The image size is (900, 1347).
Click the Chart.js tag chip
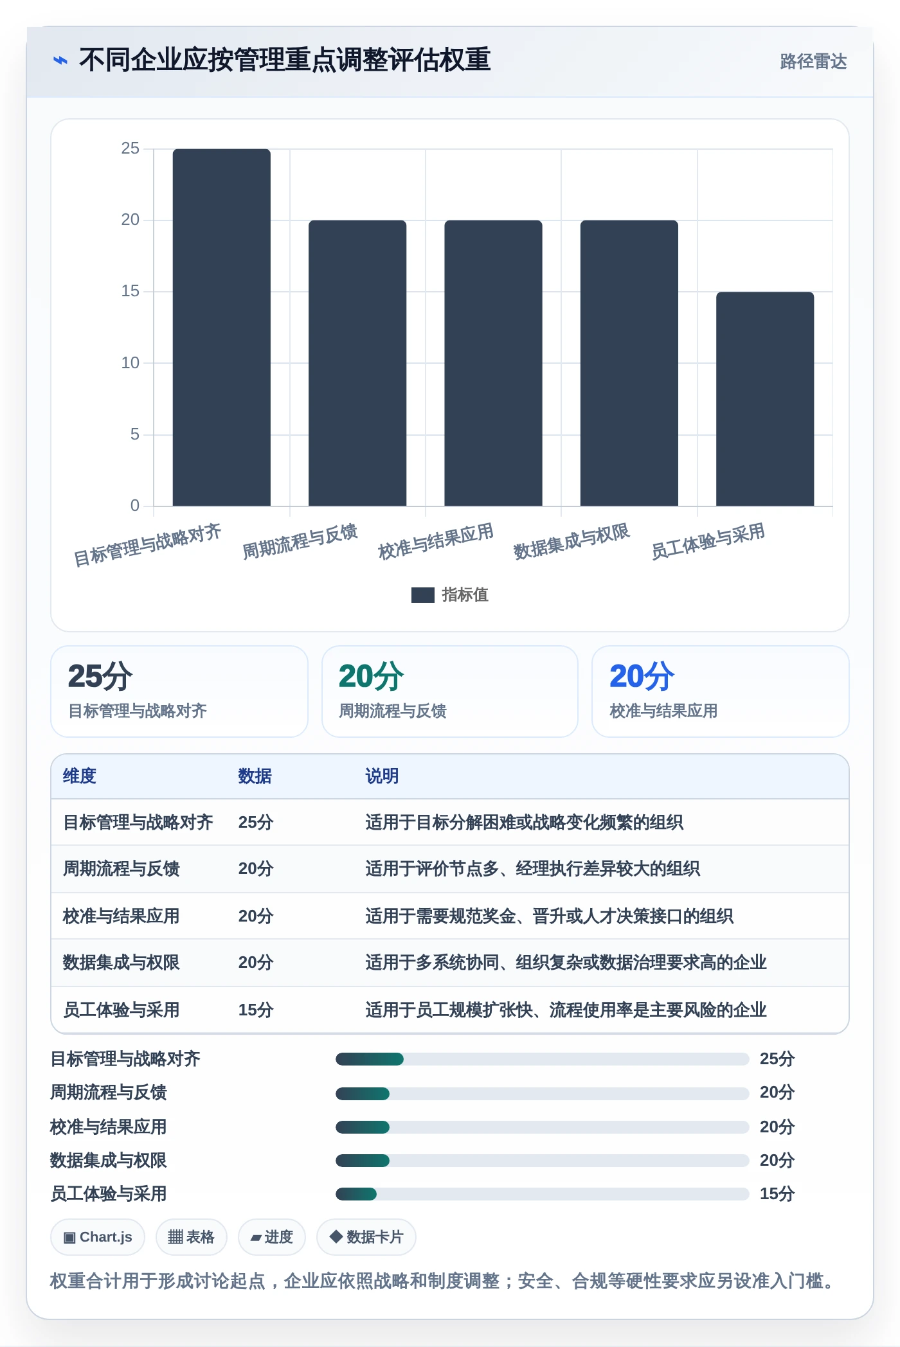tap(98, 1237)
